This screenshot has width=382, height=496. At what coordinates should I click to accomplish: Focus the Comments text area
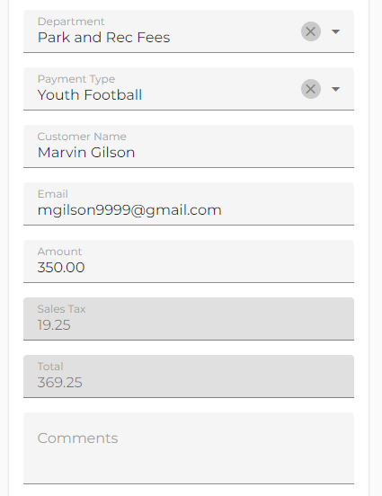click(189, 448)
